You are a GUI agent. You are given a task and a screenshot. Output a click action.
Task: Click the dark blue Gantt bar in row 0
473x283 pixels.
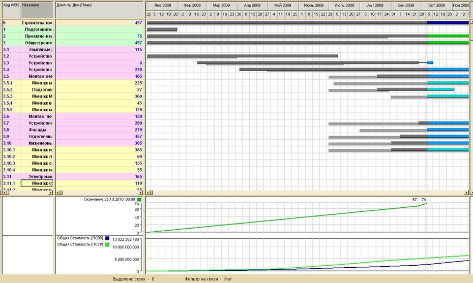(448, 22)
